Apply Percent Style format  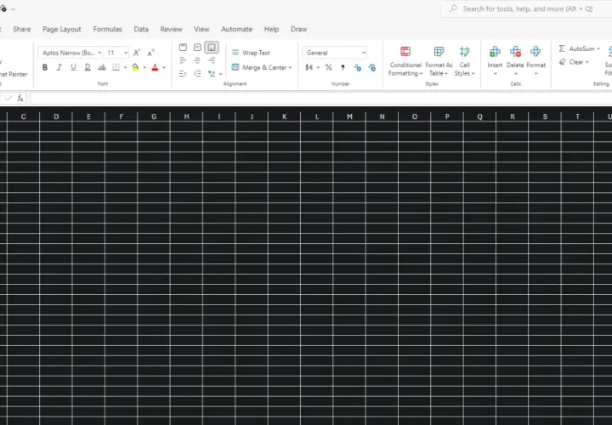coord(329,67)
